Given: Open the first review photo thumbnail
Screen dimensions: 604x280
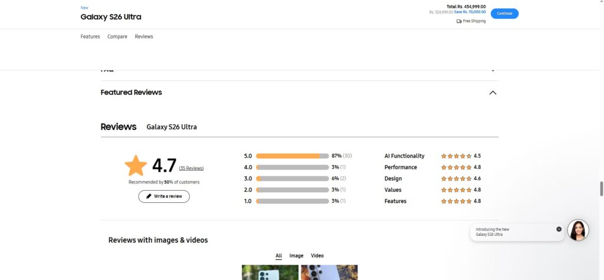Looking at the screenshot, I should tap(270, 272).
